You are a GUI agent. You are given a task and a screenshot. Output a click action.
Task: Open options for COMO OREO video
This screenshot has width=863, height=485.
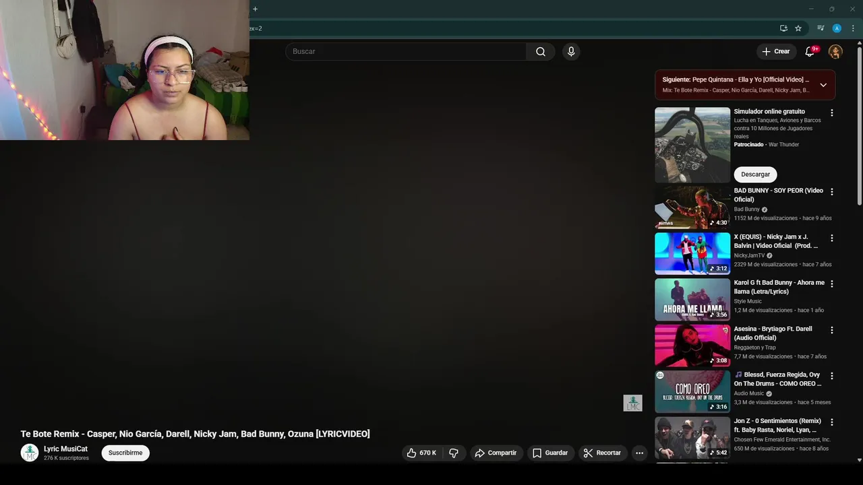coord(831,376)
